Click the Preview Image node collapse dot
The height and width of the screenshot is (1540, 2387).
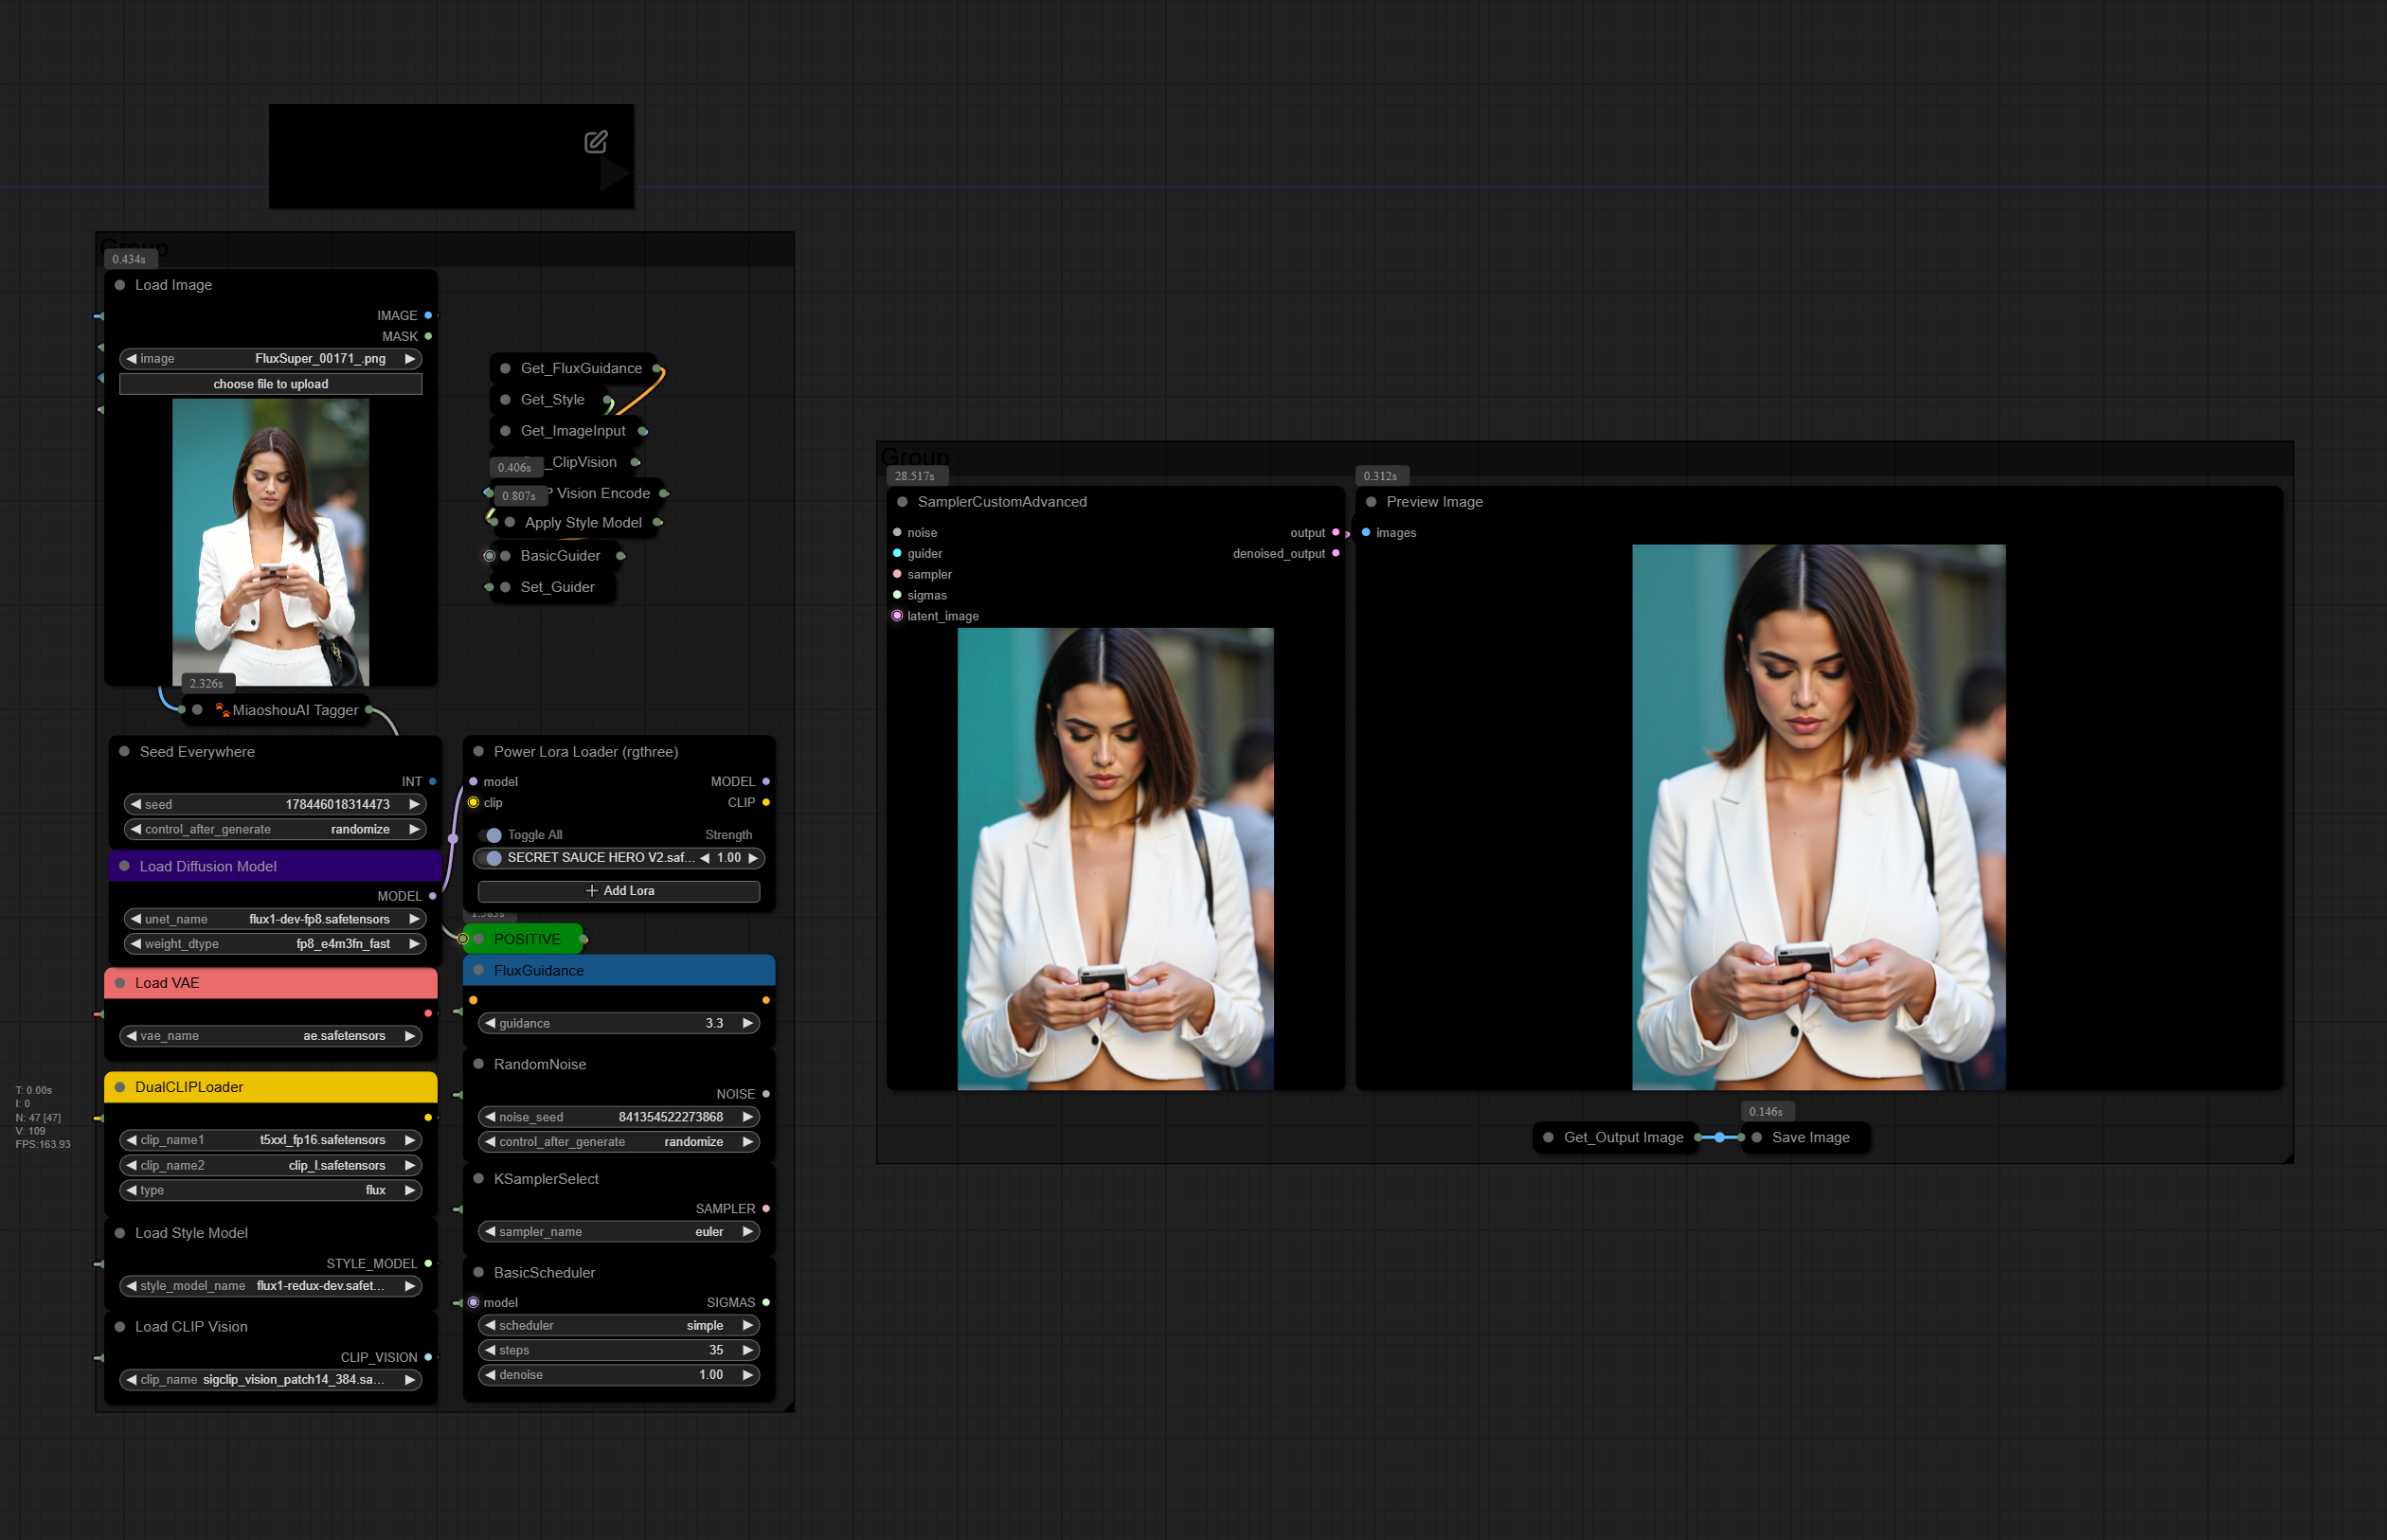click(1371, 502)
